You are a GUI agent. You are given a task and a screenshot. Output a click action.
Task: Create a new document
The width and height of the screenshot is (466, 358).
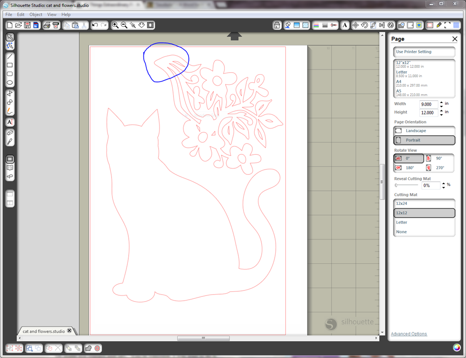click(x=9, y=25)
